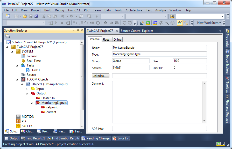
Task: Close the TwinCAT Project27 document tab
Action: (x=117, y=31)
